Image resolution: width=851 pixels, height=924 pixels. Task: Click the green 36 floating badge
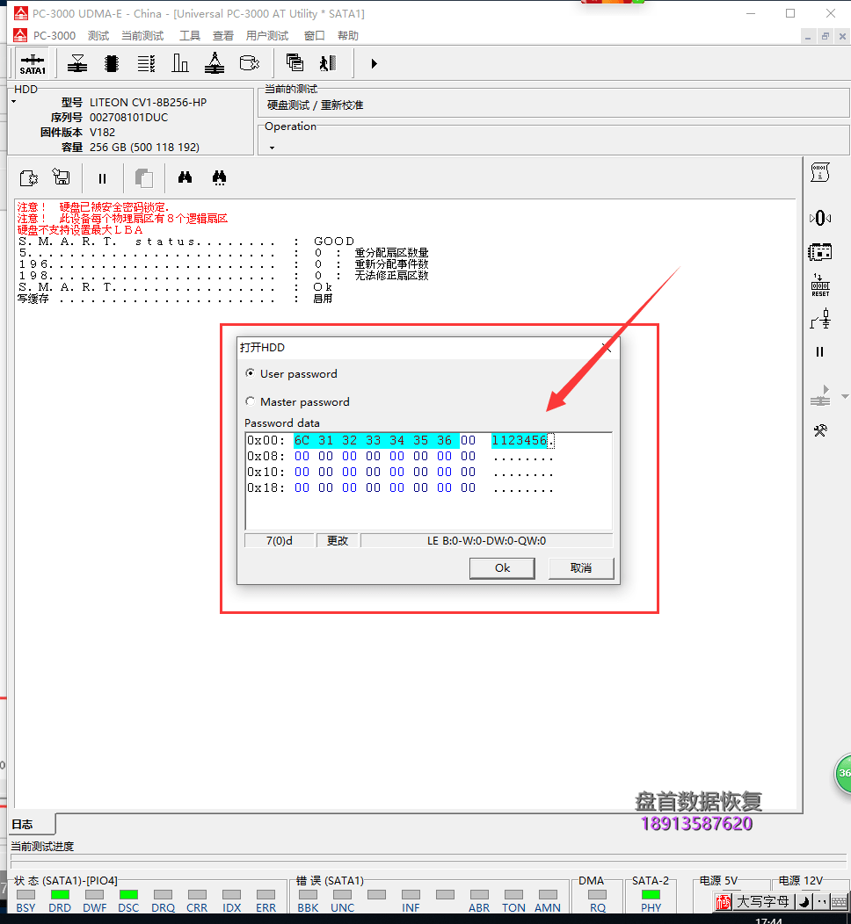(x=844, y=773)
